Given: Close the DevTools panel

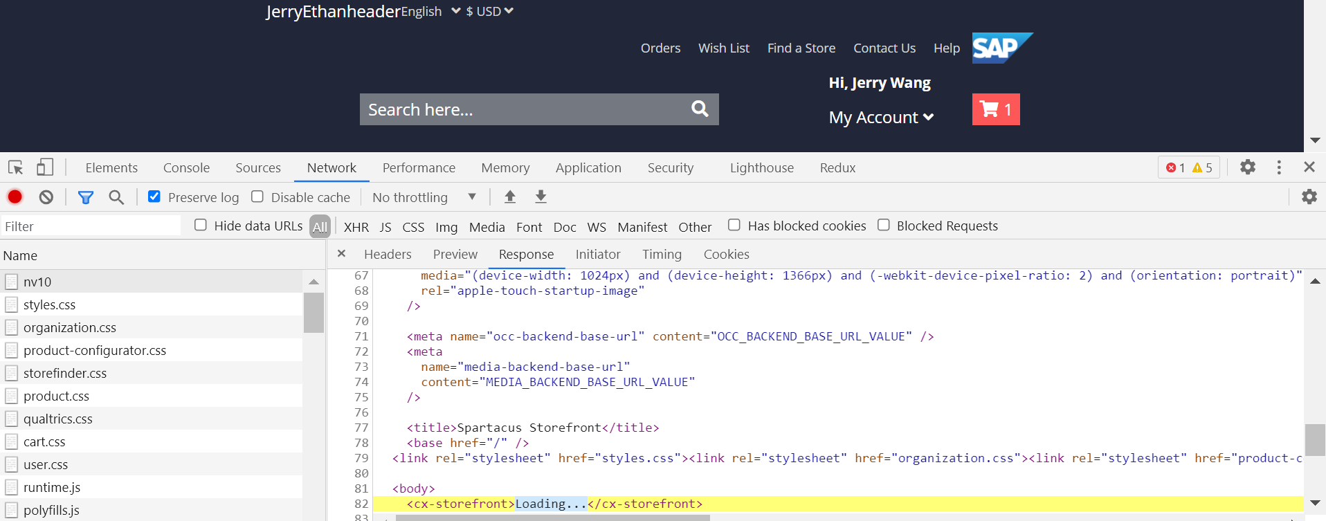Looking at the screenshot, I should [x=1309, y=167].
